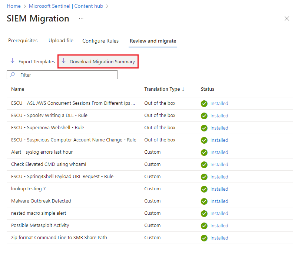This screenshot has width=298, height=254.
Task: Close the SIEM Migration pane
Action: coord(287,19)
